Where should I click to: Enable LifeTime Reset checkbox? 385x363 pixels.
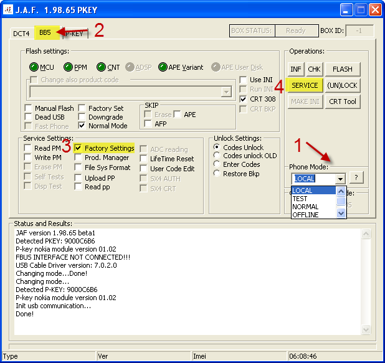143,159
